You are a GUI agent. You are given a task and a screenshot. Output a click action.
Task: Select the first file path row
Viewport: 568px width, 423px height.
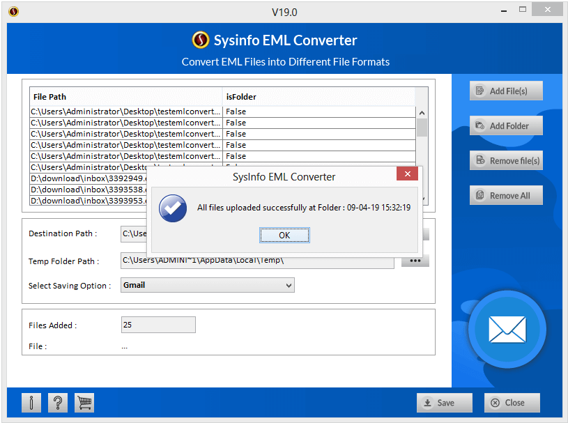click(x=125, y=111)
